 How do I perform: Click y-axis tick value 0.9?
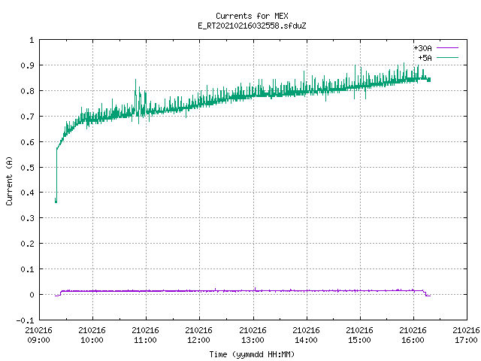[x=27, y=65]
